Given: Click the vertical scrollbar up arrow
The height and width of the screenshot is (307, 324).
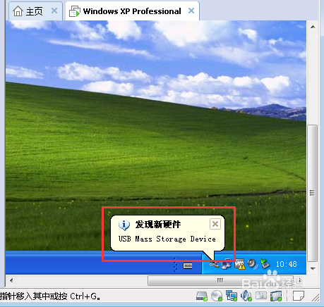Looking at the screenshot, I should point(313,27).
